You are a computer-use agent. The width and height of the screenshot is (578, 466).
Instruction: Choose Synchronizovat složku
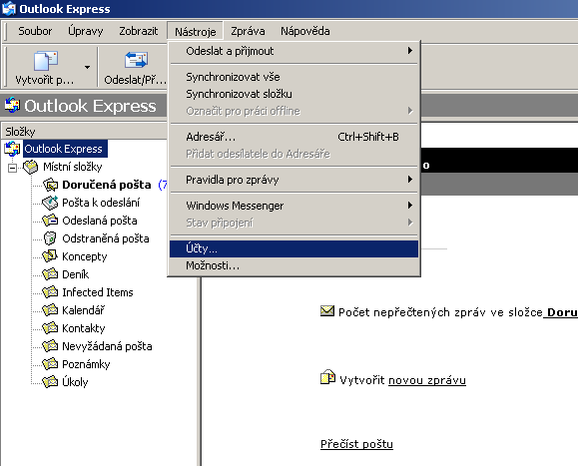pyautogui.click(x=293, y=94)
